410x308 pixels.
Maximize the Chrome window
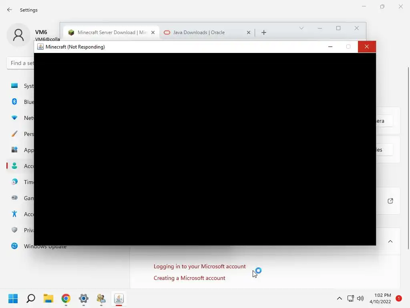(338, 28)
